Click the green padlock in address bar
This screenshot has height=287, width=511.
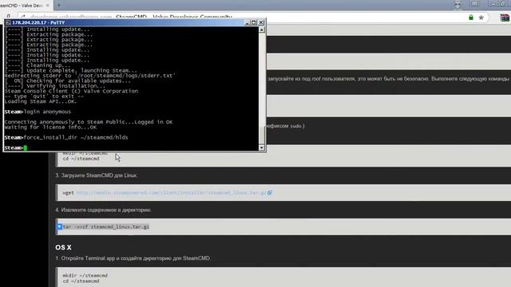coord(471,18)
